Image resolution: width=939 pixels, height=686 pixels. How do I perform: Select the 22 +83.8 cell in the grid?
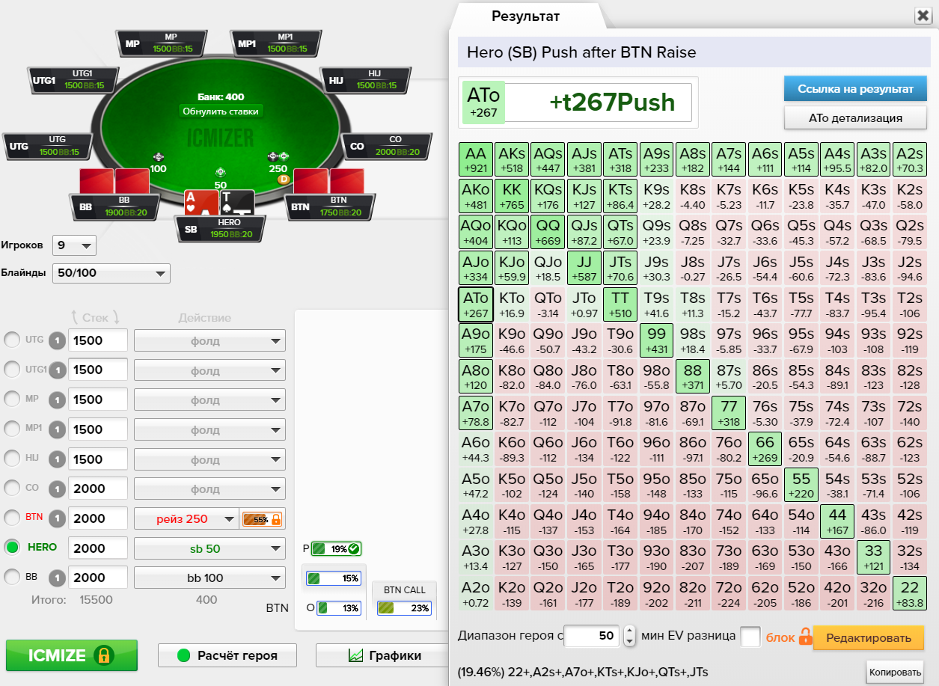910,595
